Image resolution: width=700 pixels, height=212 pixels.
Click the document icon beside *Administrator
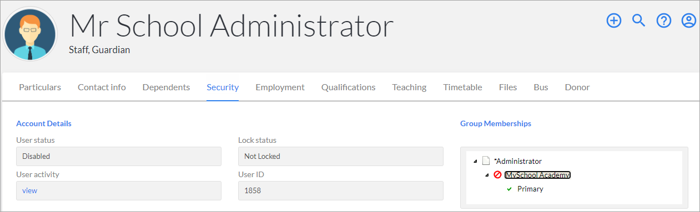tap(486, 161)
